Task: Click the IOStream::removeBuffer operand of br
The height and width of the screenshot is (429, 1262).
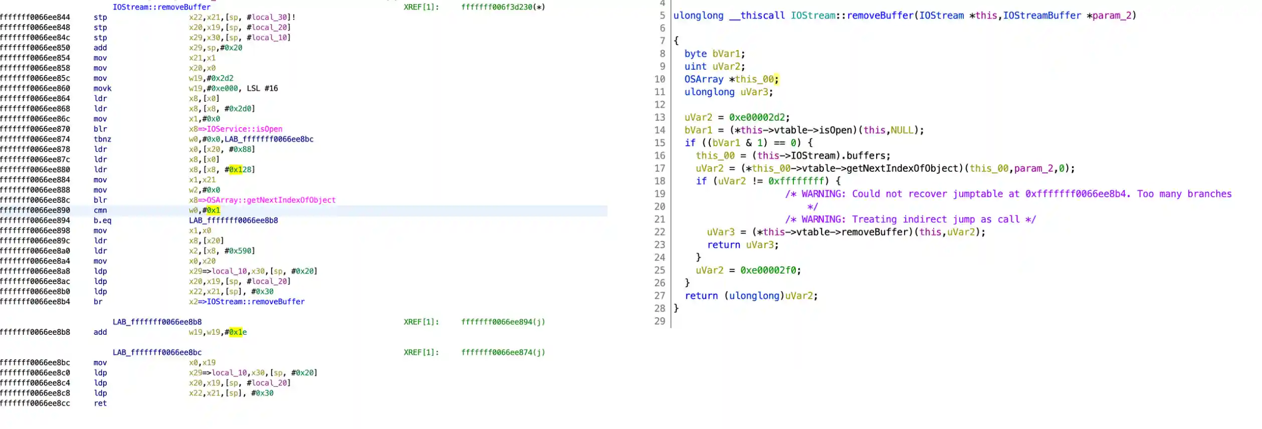Action: pos(256,302)
